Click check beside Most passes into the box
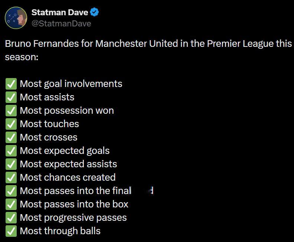 [x=11, y=204]
